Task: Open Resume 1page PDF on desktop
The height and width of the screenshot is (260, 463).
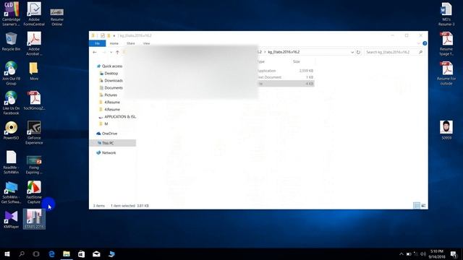Action: [x=446, y=43]
